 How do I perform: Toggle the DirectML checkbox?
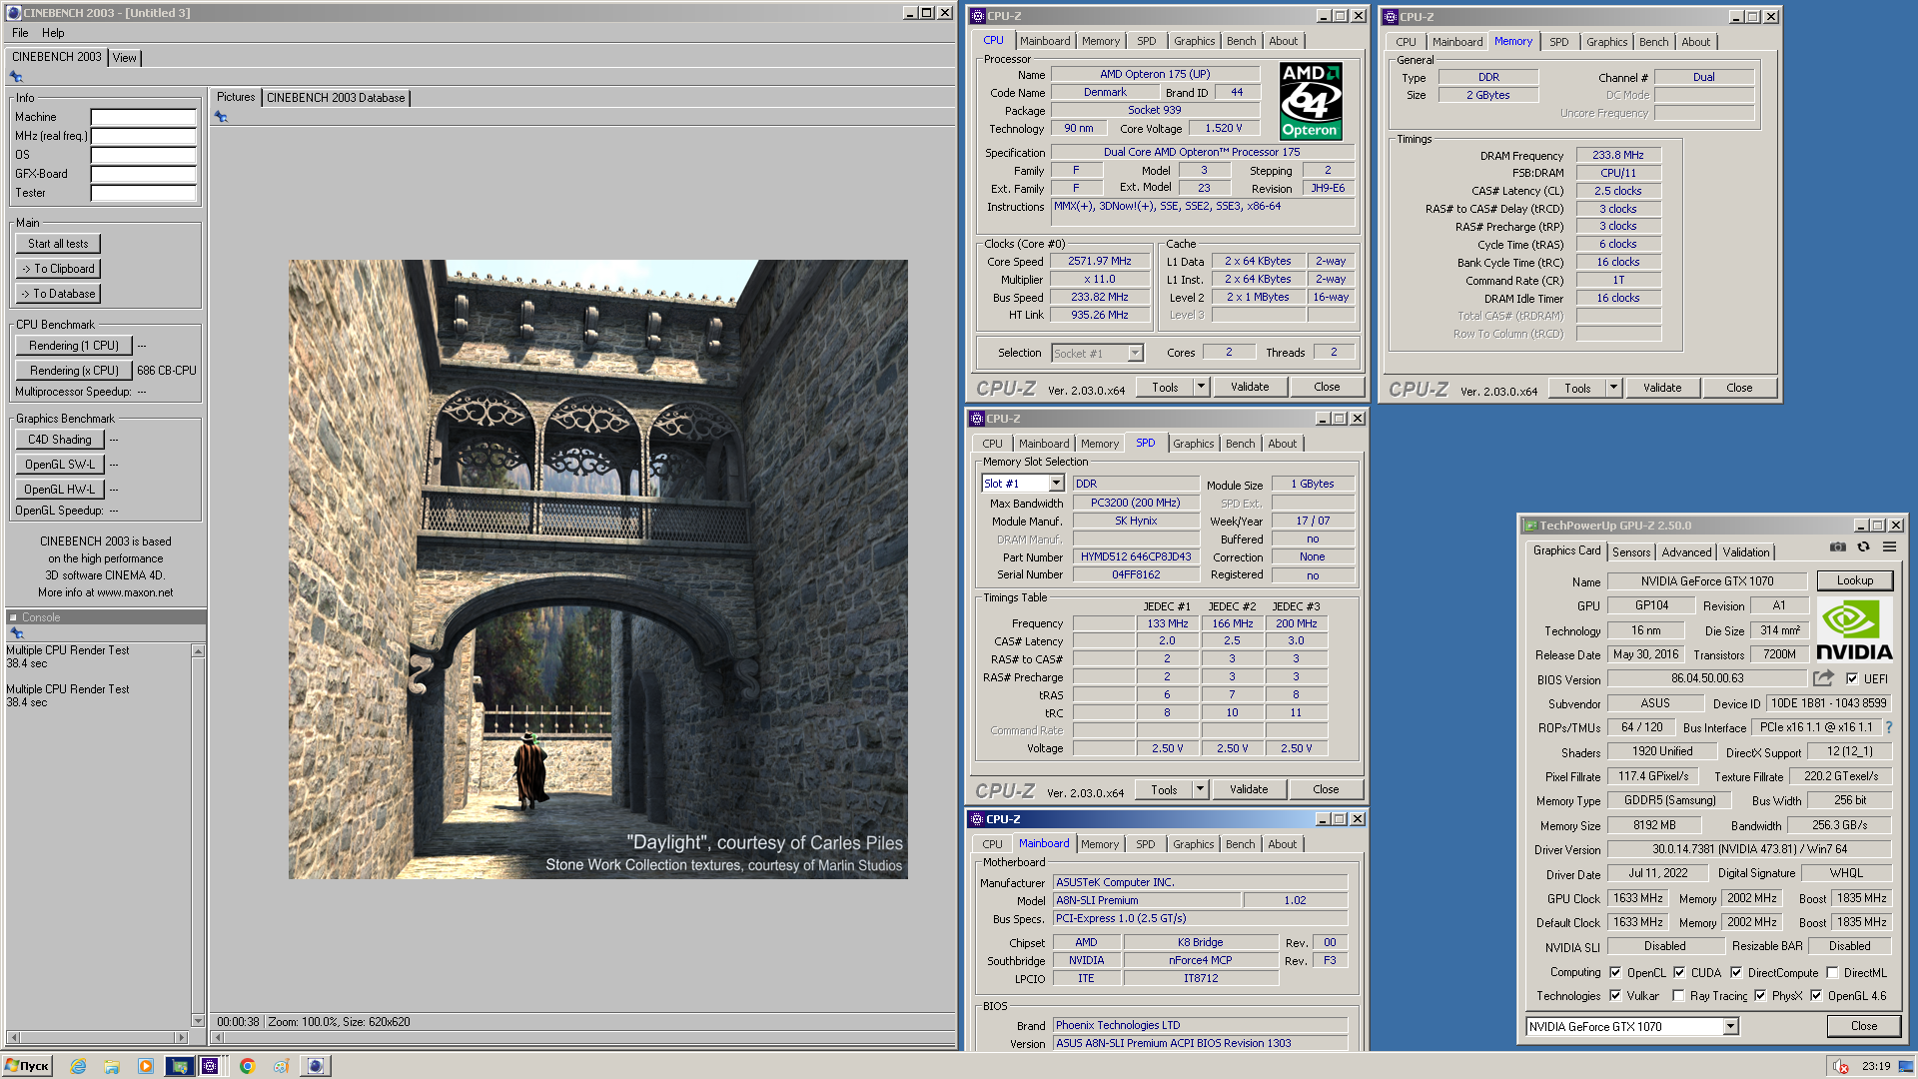click(1832, 972)
